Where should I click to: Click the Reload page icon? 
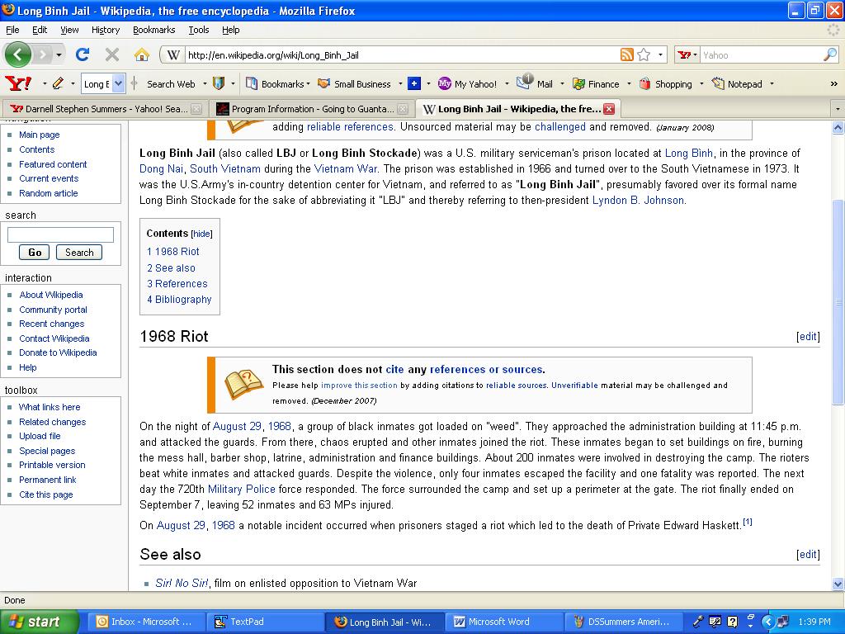point(83,54)
